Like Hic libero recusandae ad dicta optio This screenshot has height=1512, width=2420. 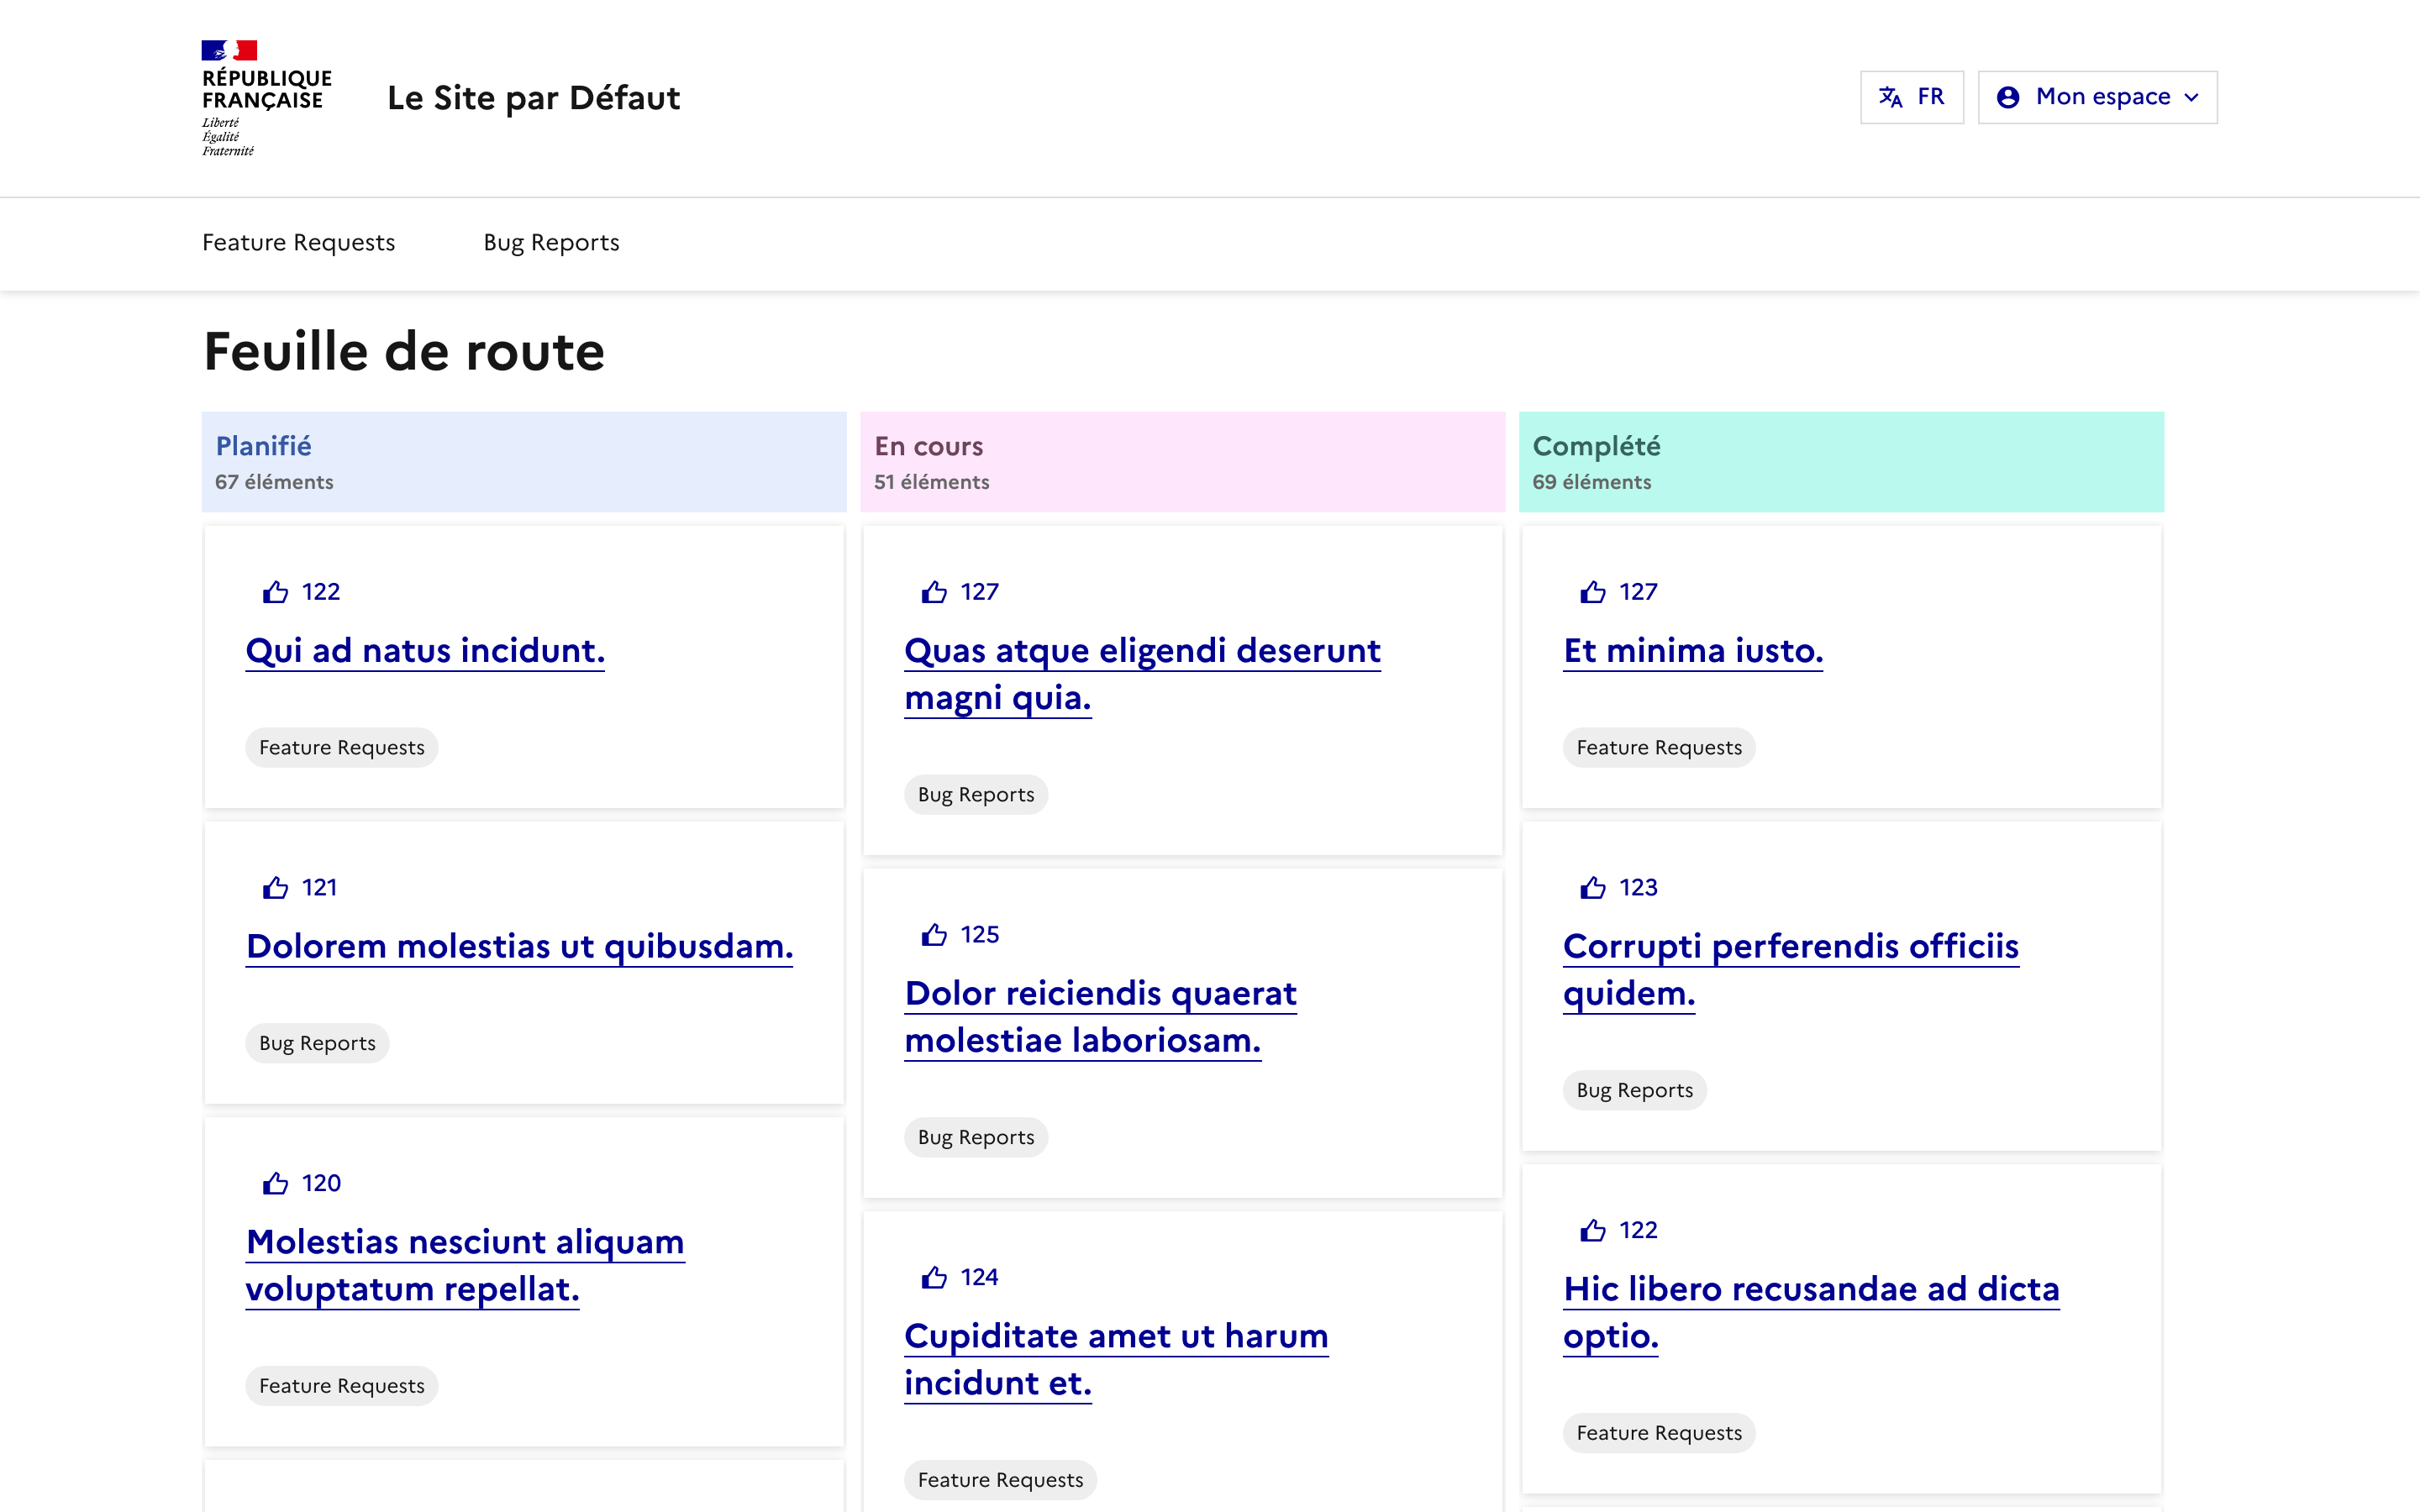1593,1231
